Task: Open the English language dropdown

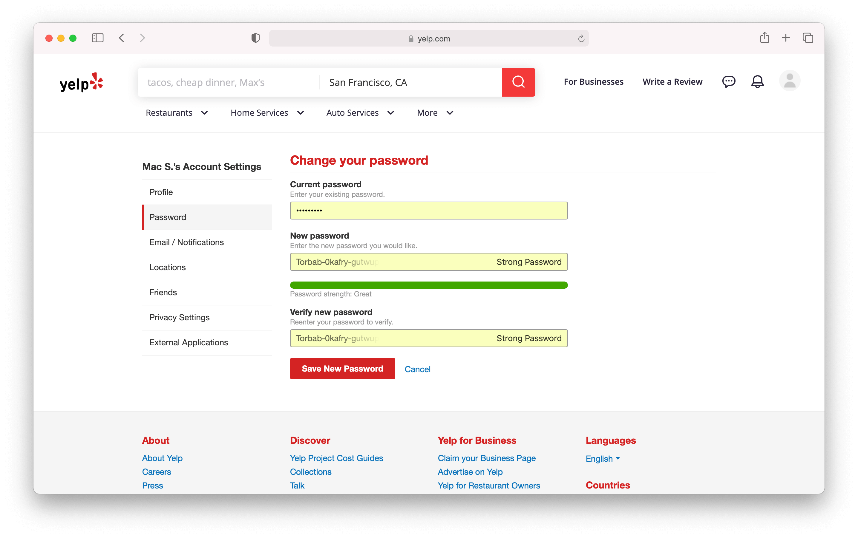Action: point(603,459)
